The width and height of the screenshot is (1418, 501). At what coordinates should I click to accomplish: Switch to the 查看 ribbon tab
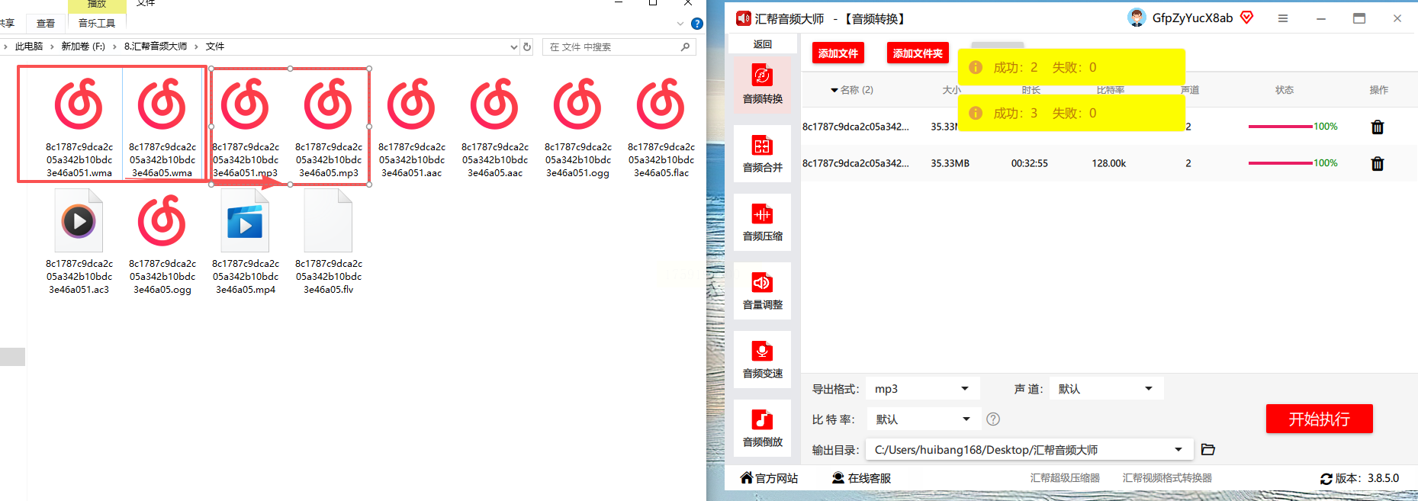(46, 24)
